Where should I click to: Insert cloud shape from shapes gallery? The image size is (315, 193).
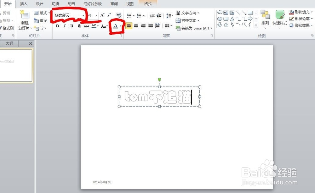point(220,13)
